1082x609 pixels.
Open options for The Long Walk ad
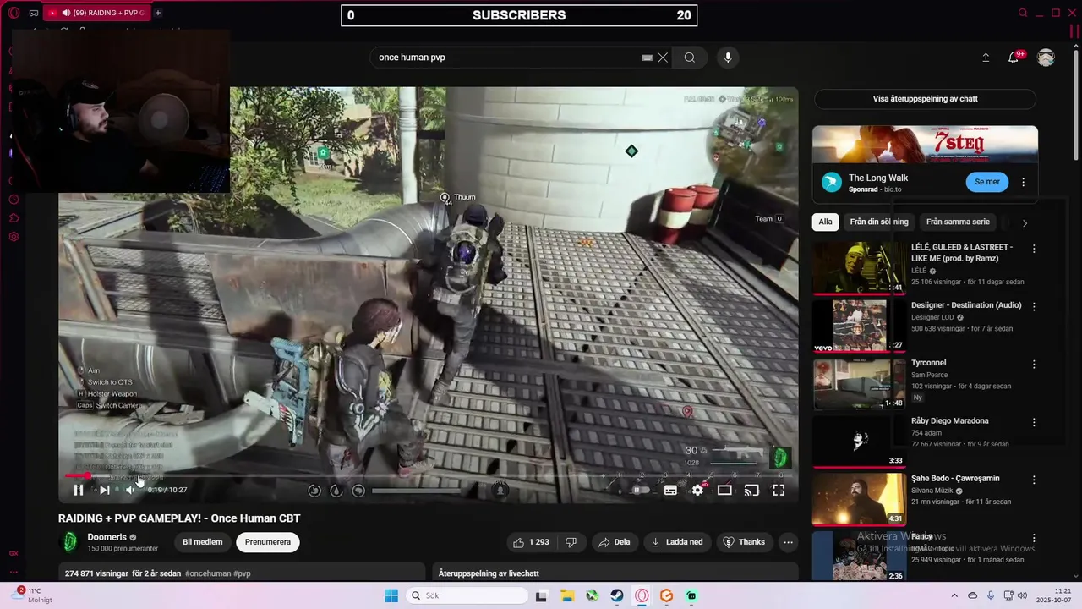tap(1023, 182)
